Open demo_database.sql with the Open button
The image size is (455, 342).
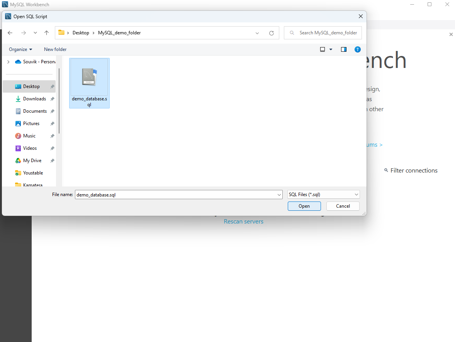pos(304,206)
